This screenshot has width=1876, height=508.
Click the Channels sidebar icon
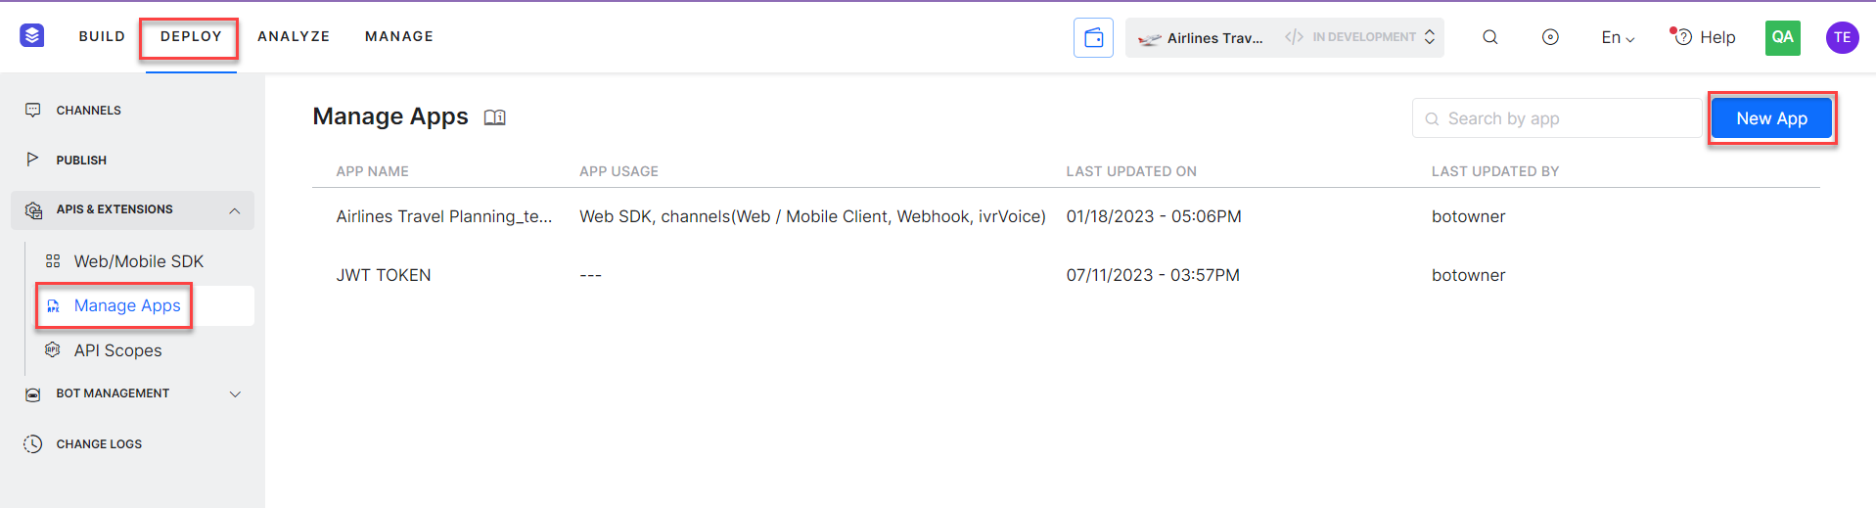[33, 111]
